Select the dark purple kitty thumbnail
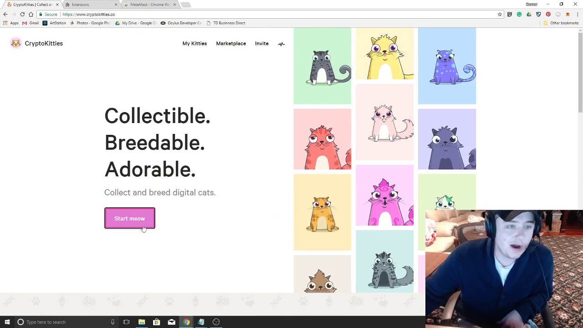 pyautogui.click(x=447, y=139)
